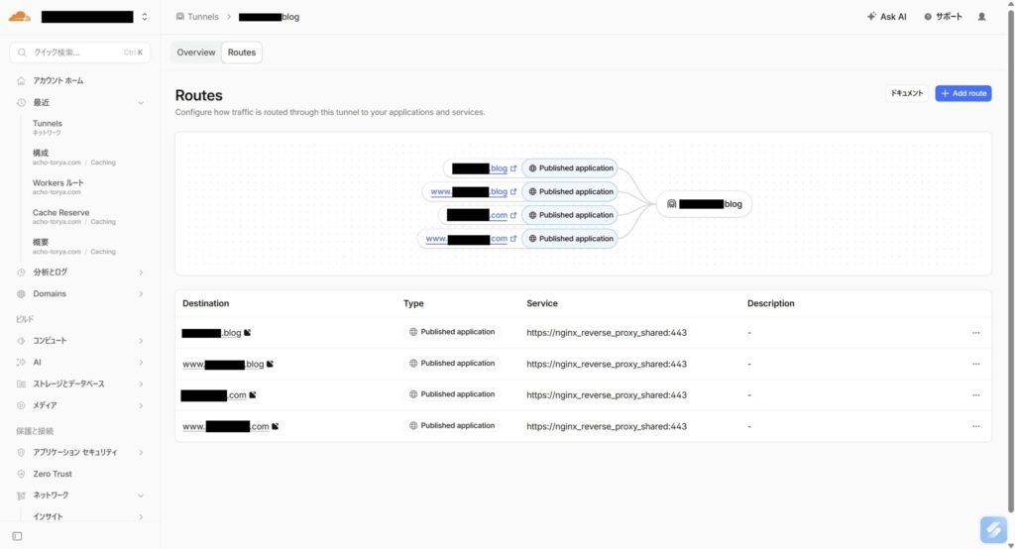Click the Zero Trust shield icon
The width and height of the screenshot is (1015, 549).
pos(21,474)
